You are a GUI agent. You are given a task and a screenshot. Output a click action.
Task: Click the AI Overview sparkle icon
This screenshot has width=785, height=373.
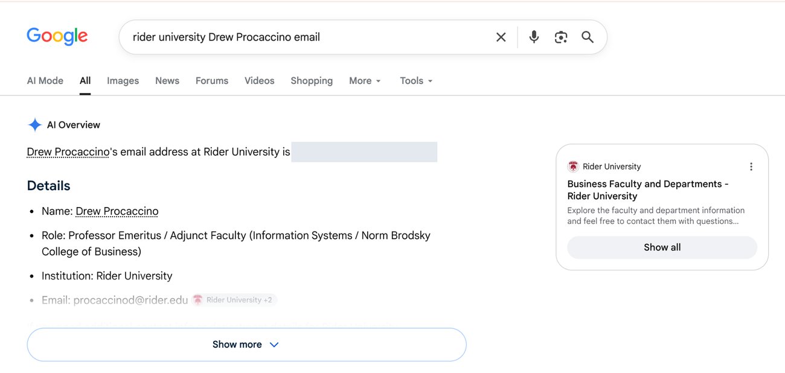35,125
